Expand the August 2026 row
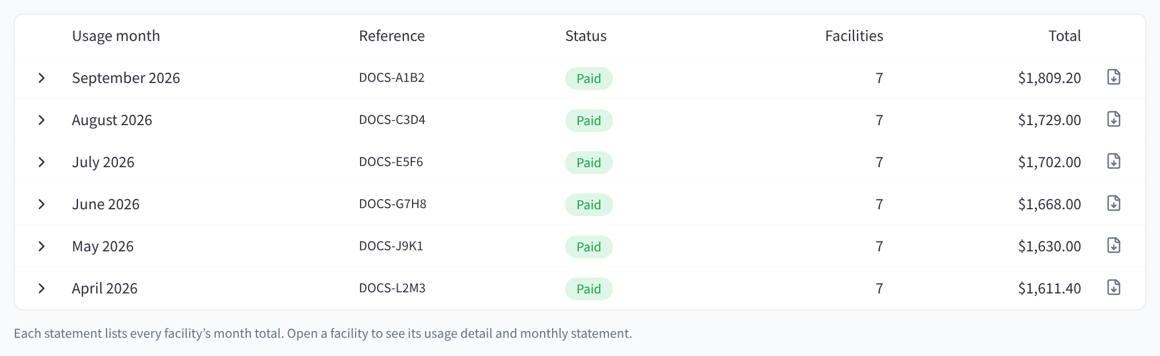This screenshot has height=356, width=1160. 41,120
